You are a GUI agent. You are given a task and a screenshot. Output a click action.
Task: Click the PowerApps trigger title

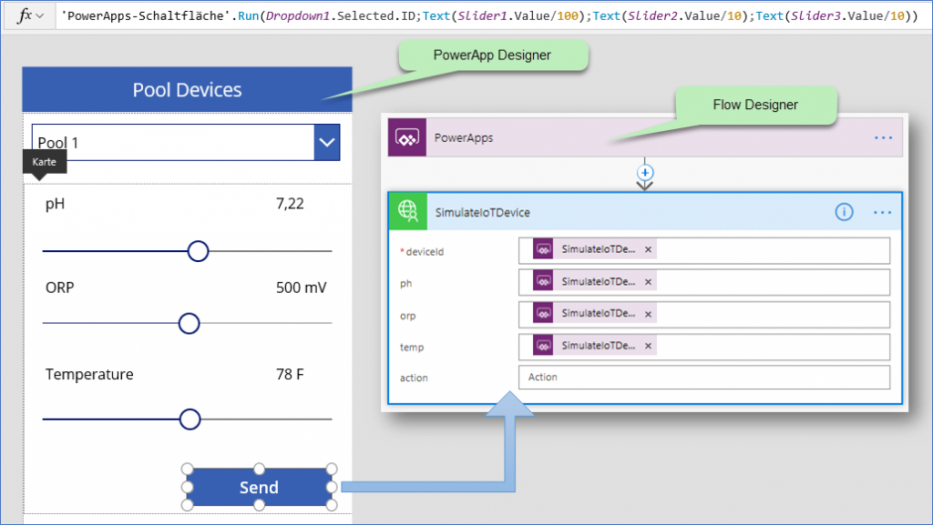coord(464,137)
